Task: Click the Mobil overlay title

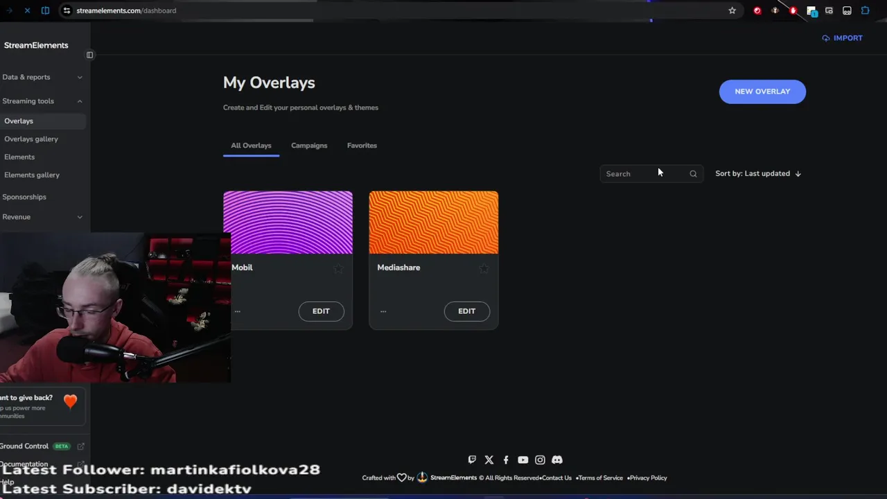Action: coord(242,268)
